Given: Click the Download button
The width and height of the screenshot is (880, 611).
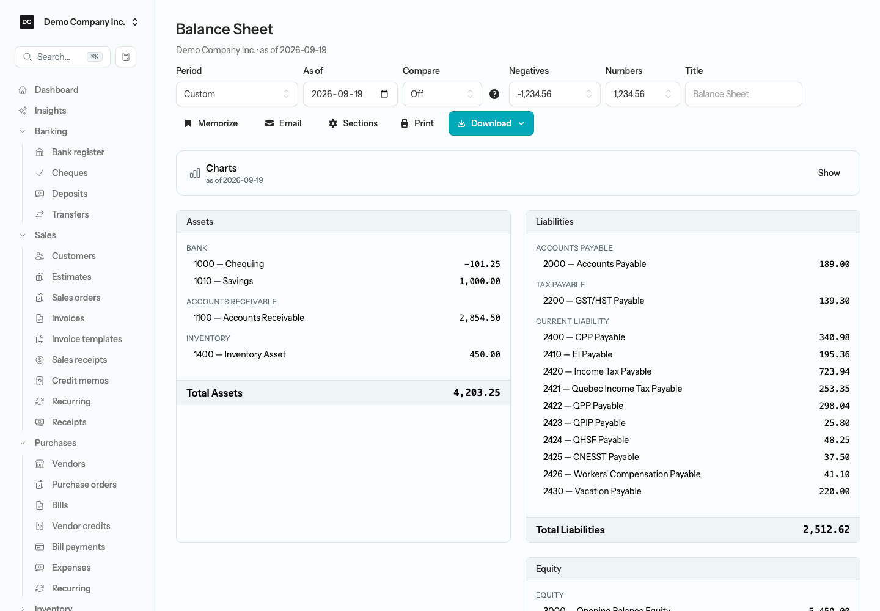Looking at the screenshot, I should coord(491,123).
